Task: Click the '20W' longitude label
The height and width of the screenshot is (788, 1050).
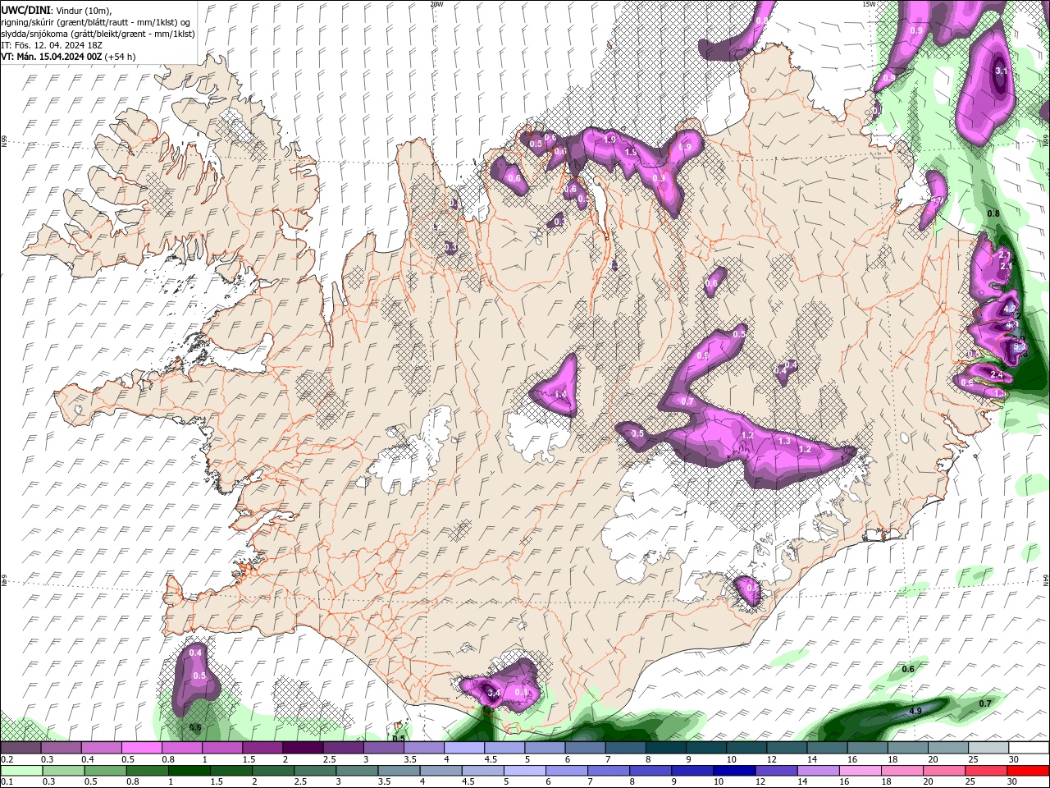Action: coord(436,4)
